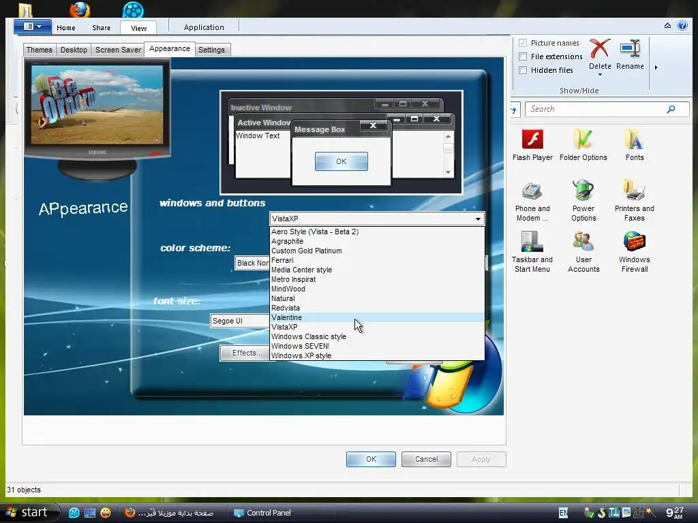
Task: Select Natural style option
Action: click(377, 298)
